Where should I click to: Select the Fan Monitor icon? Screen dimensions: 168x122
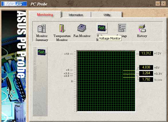82,28
